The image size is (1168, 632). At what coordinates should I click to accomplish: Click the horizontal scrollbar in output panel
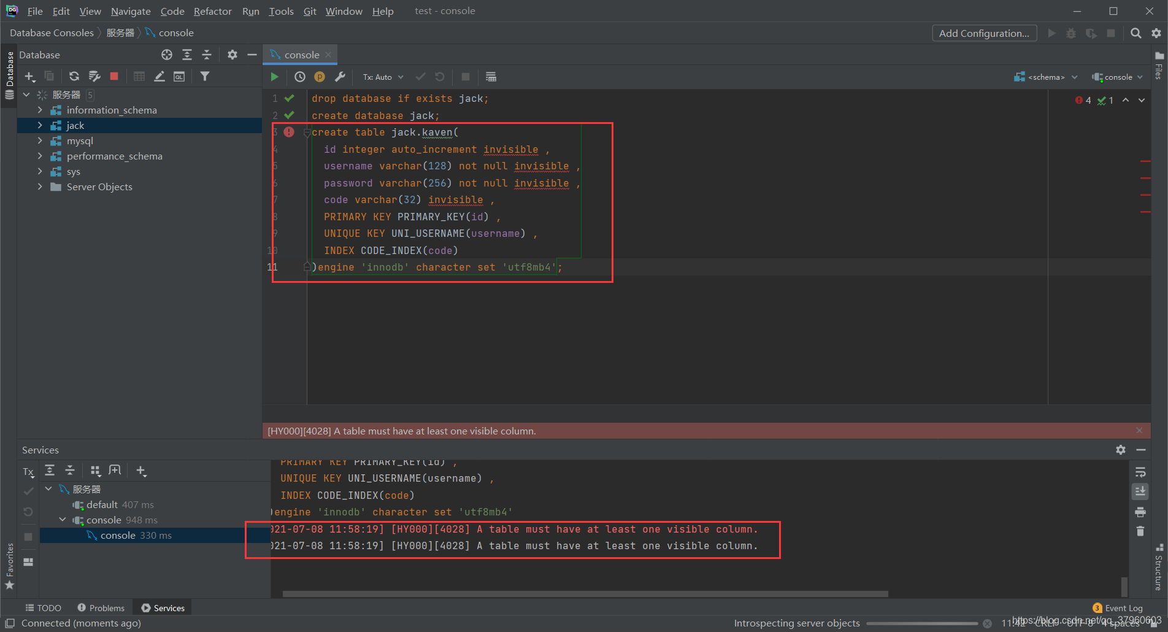(585, 594)
